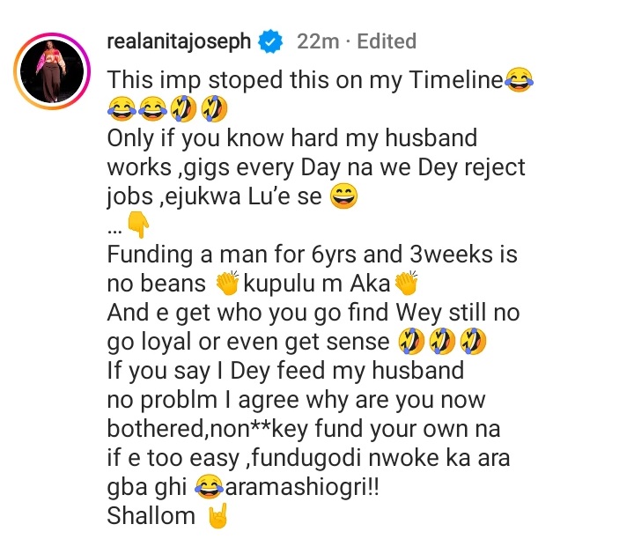Click the text 'This imp stoped this'
Viewport: 634px width, 539px height.
tap(216, 80)
